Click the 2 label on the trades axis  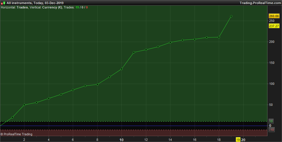[x=24, y=140]
